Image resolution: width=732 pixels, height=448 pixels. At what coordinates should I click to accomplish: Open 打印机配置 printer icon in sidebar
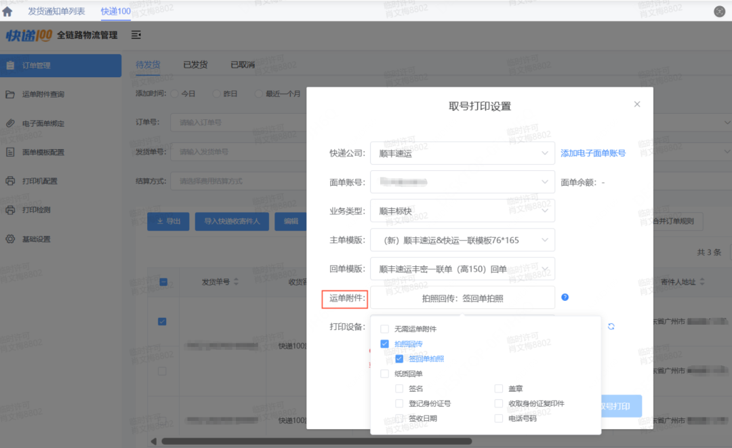pyautogui.click(x=10, y=181)
